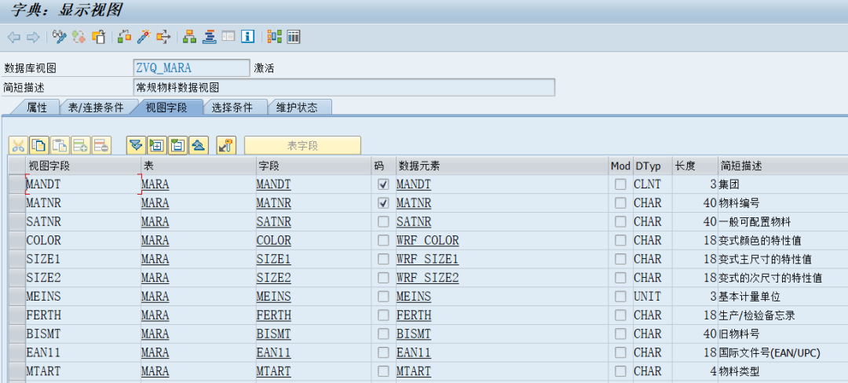Screen dimensions: 848x383
Task: Run the Check icon in the top toolbar
Action: (x=124, y=37)
